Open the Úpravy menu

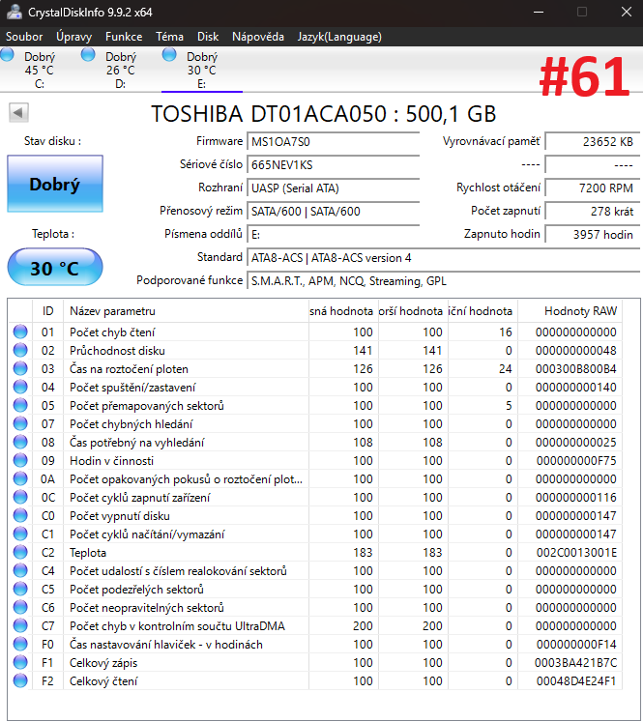(x=73, y=37)
